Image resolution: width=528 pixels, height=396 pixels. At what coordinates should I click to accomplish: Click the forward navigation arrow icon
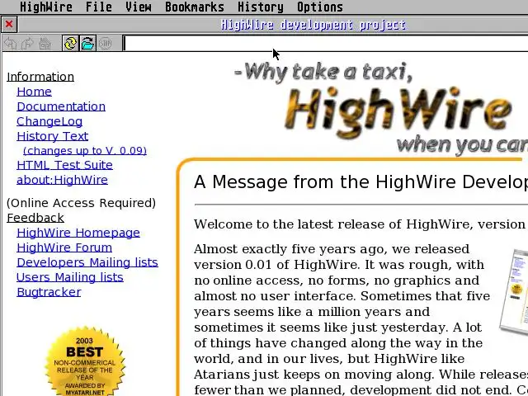(x=27, y=44)
